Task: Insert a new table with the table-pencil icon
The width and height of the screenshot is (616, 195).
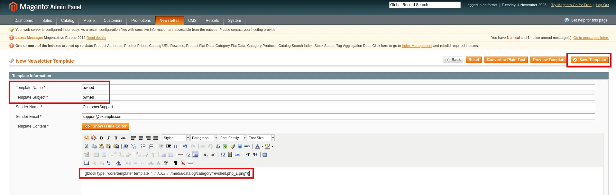Action: (87, 155)
